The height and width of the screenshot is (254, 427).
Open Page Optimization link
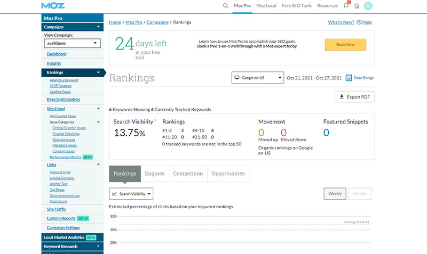[x=63, y=100]
